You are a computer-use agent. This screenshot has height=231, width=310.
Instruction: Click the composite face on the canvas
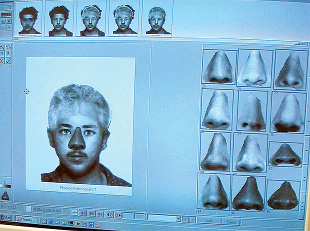(x=79, y=135)
